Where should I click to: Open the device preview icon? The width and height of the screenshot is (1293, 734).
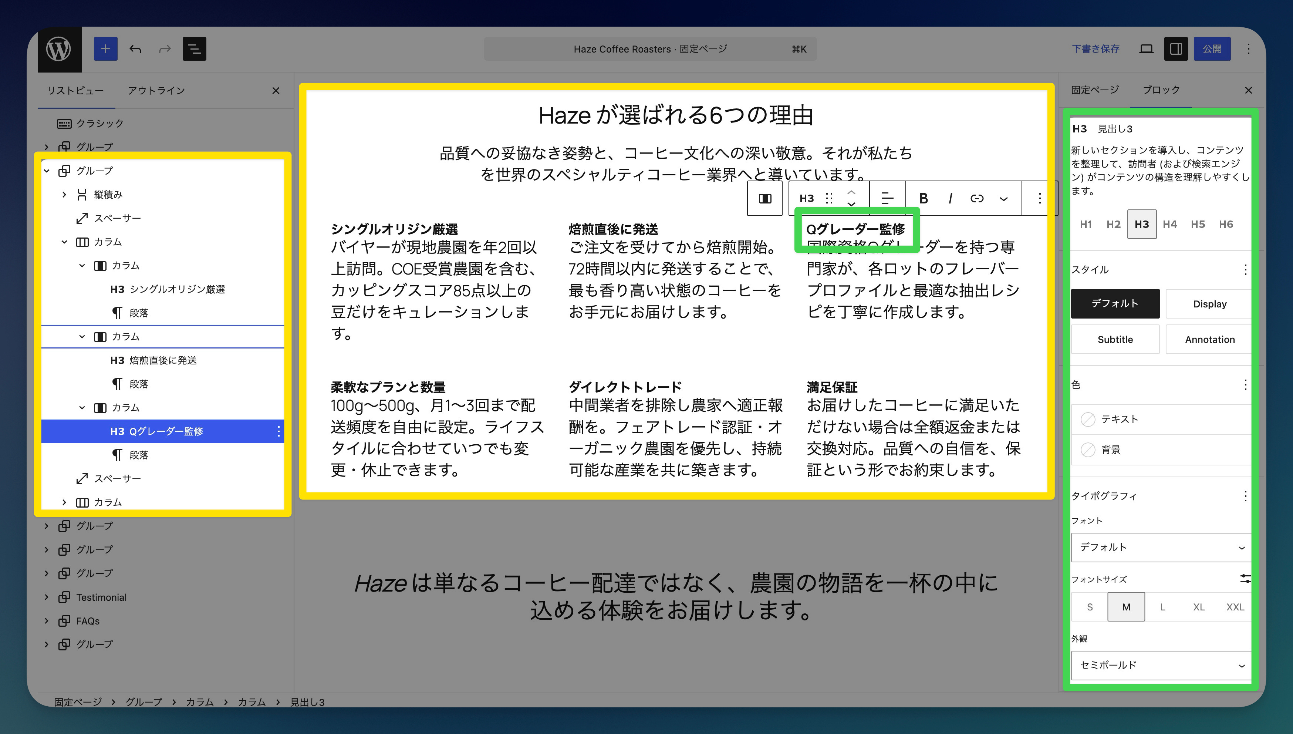click(1147, 49)
